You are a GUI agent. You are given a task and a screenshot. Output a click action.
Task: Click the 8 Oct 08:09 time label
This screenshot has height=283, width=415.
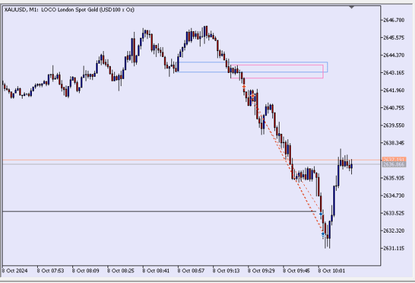pyautogui.click(x=86, y=271)
